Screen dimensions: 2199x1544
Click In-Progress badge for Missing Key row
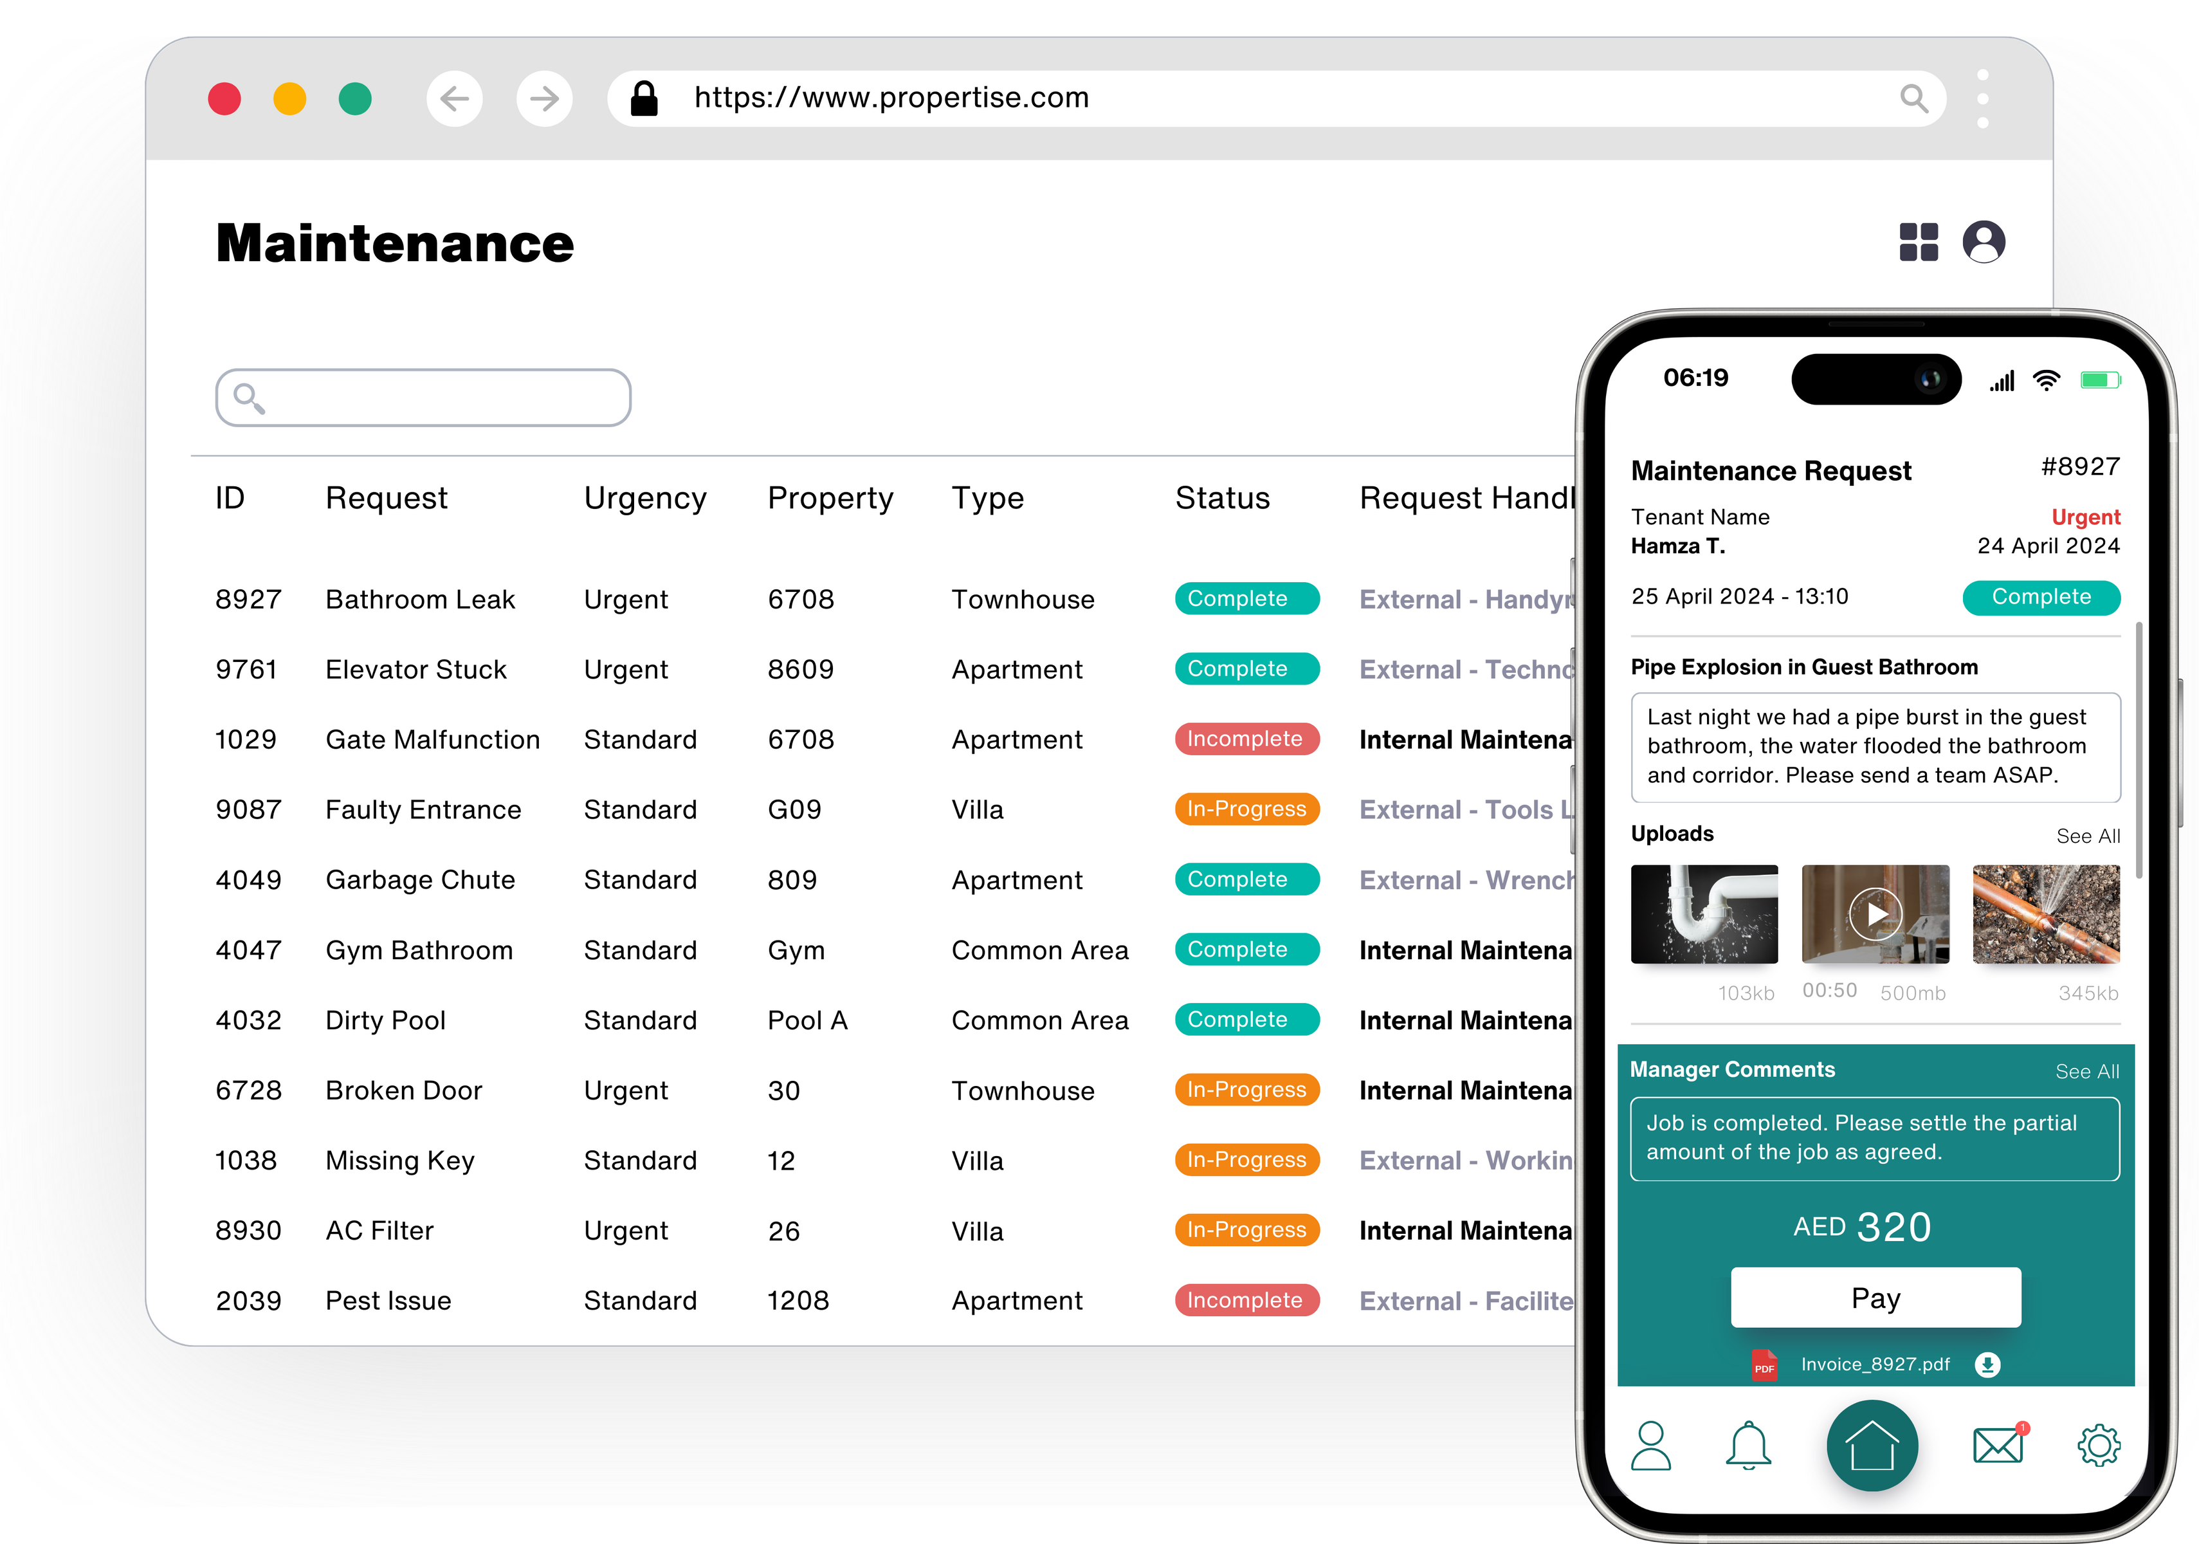[x=1247, y=1160]
